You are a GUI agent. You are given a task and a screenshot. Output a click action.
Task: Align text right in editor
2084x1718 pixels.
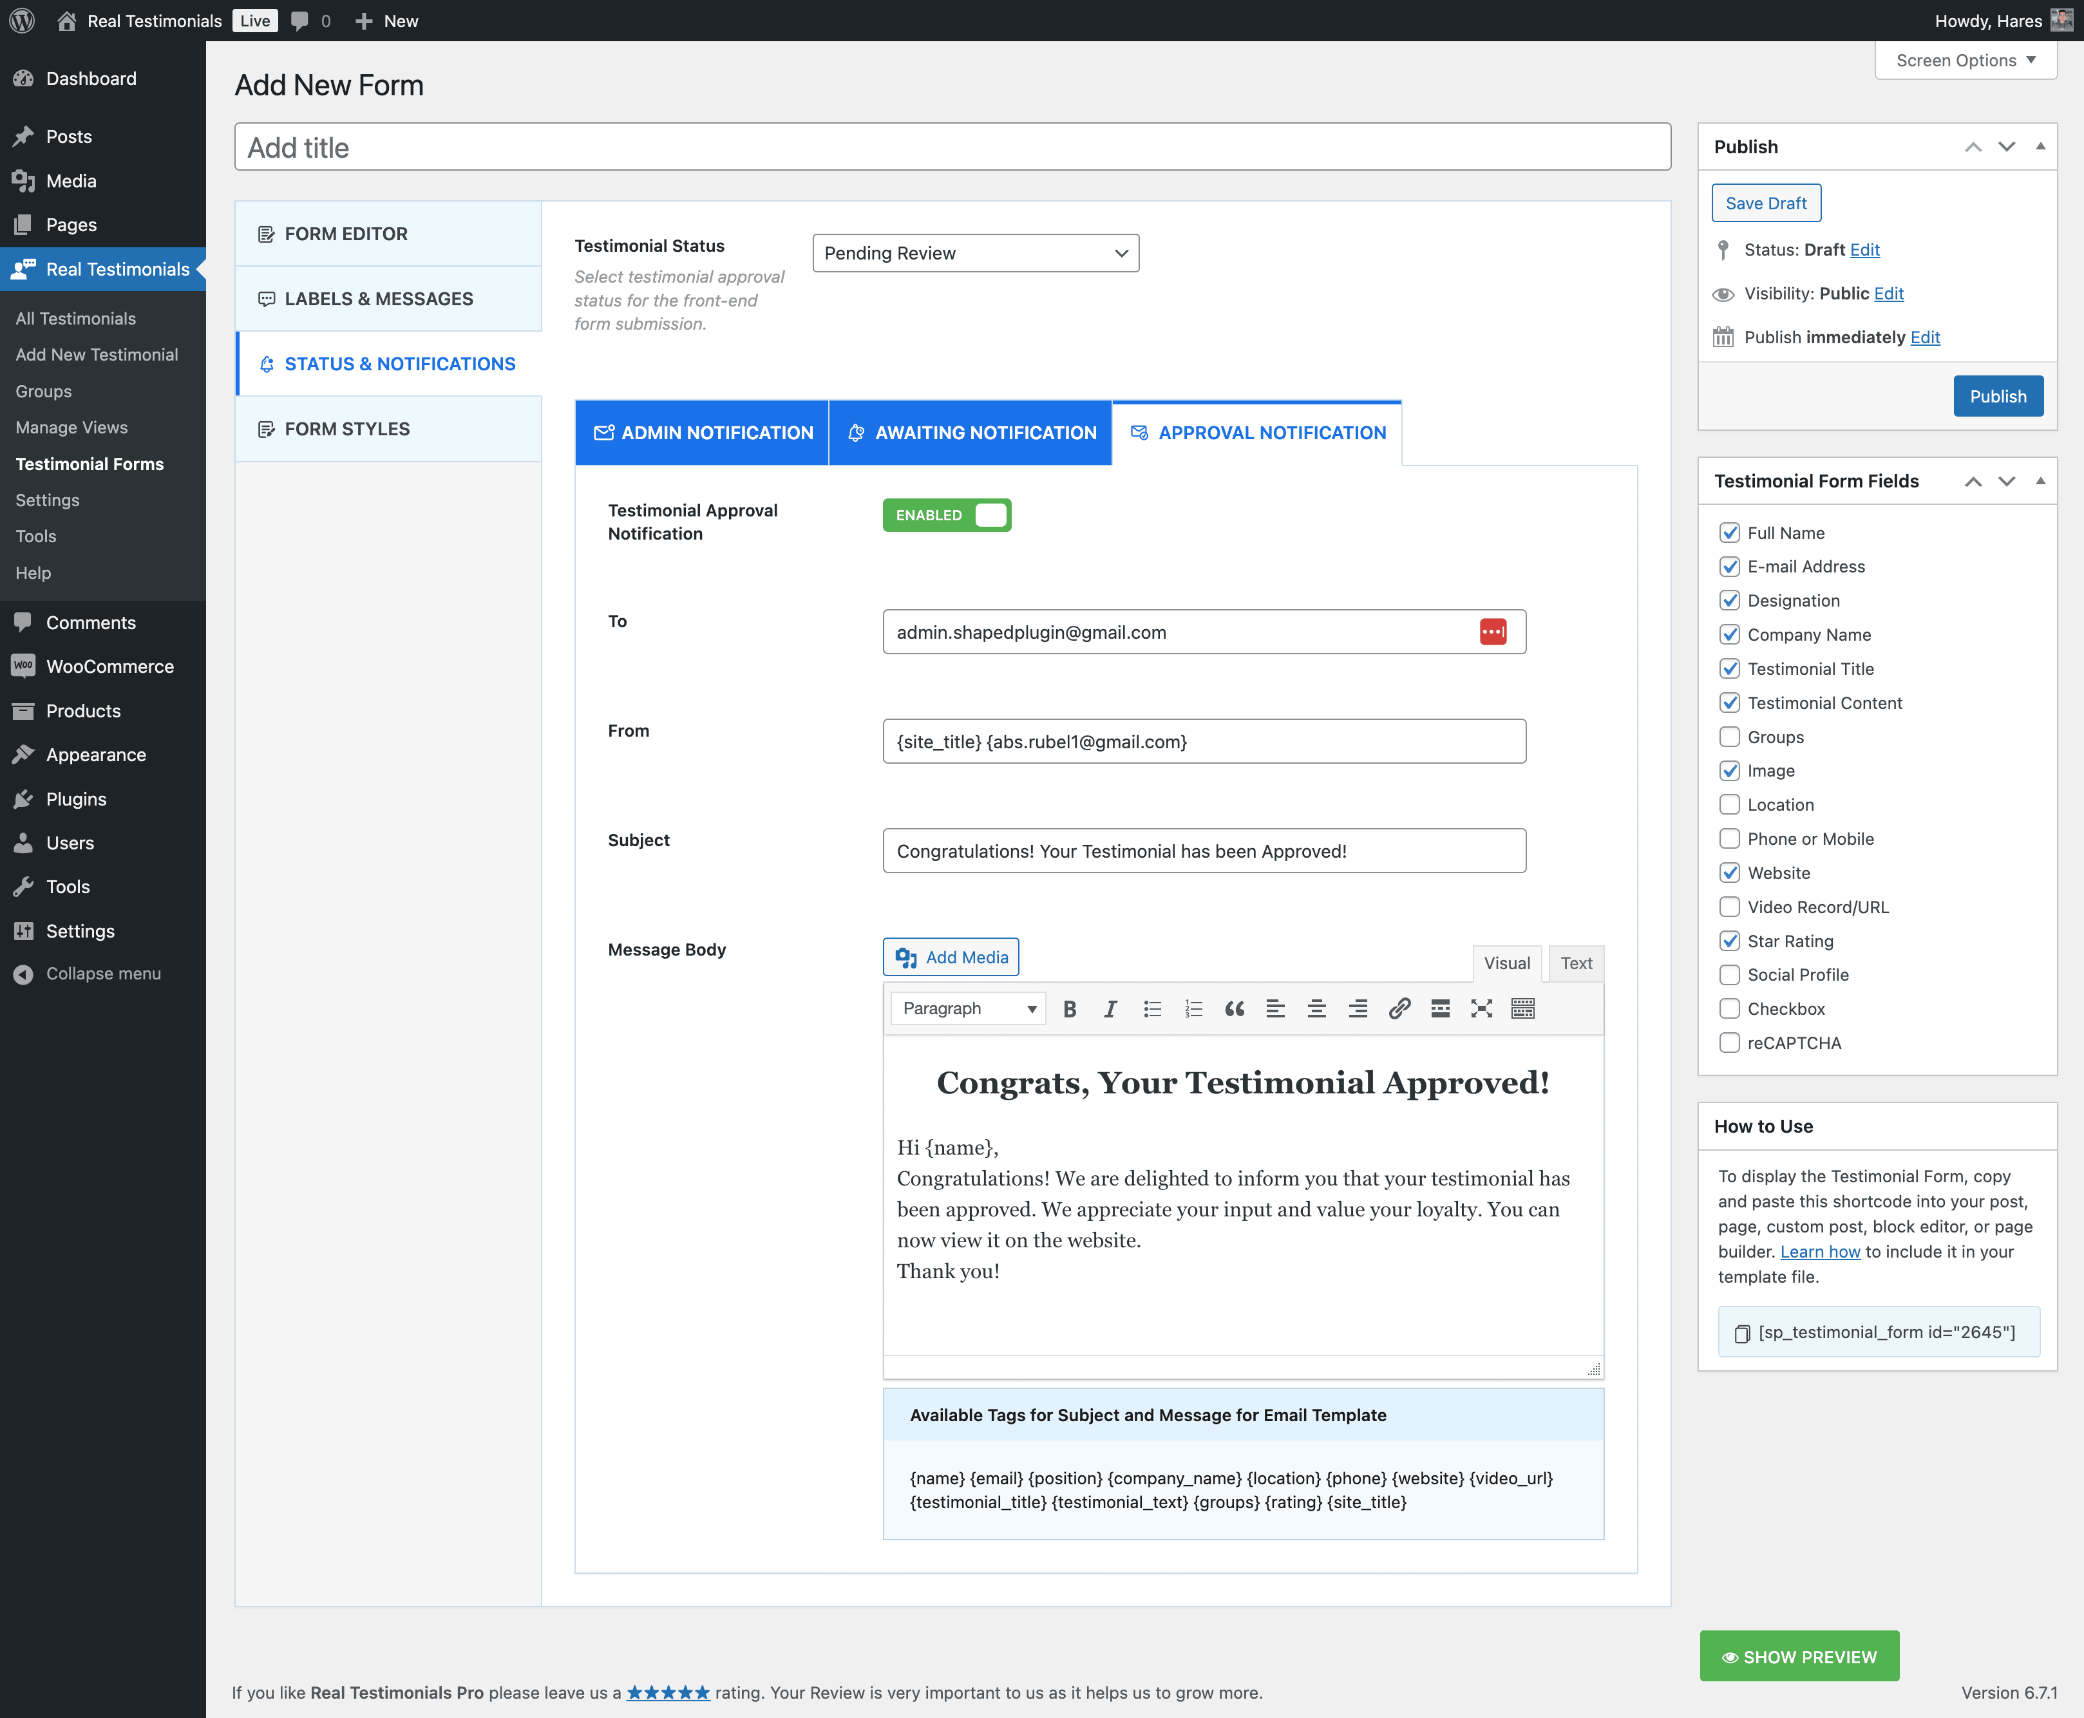pyautogui.click(x=1358, y=1008)
